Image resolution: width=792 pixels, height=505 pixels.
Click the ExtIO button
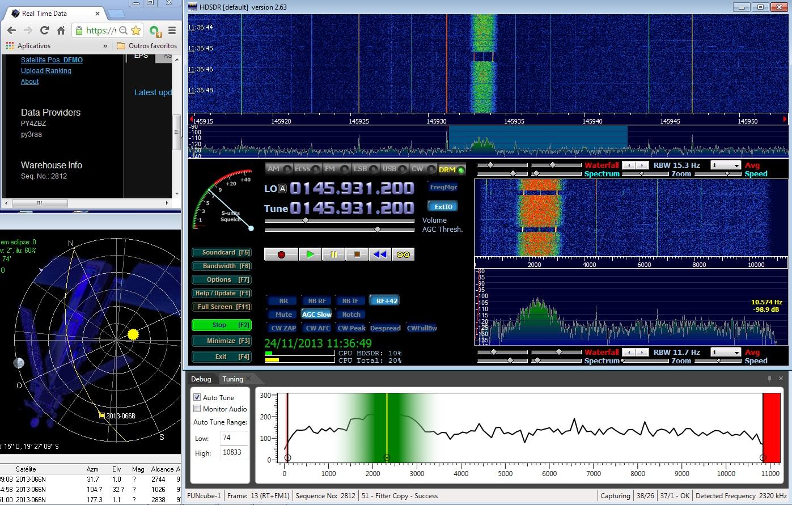(x=443, y=207)
